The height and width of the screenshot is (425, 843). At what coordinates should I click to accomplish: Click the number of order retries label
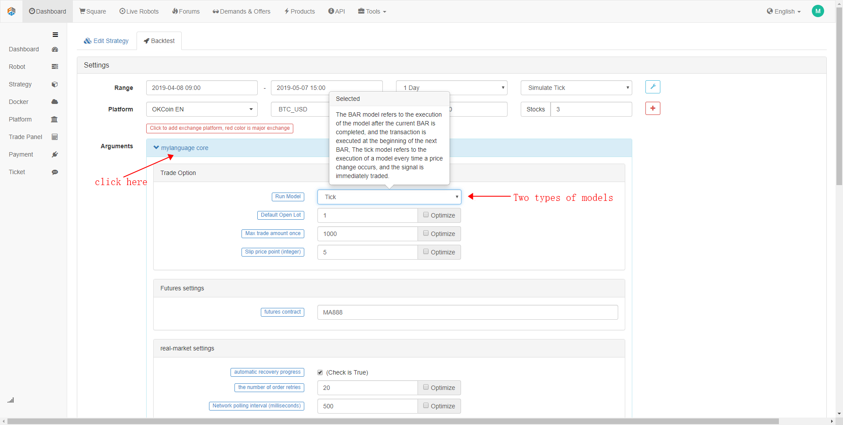tap(269, 388)
